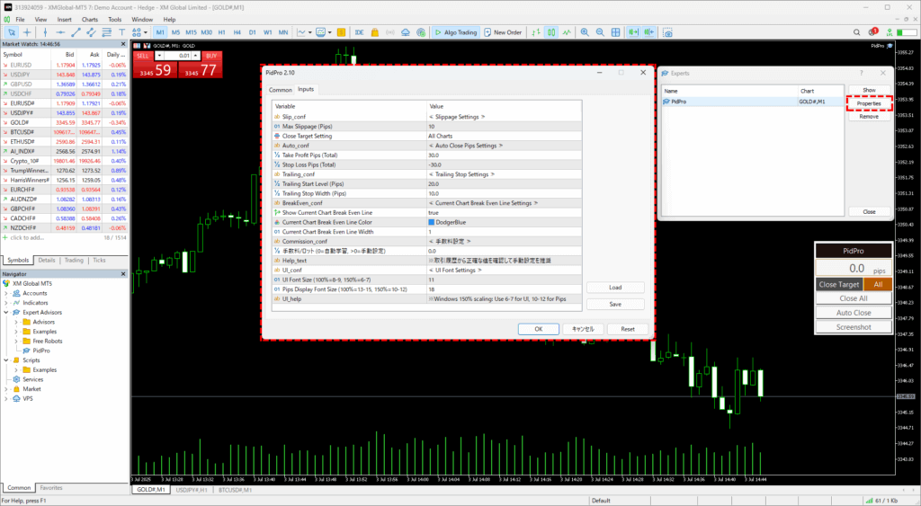Screen dimensions: 921x506
Task: Choose the Fibonacci retracement tool
Action: [106, 32]
